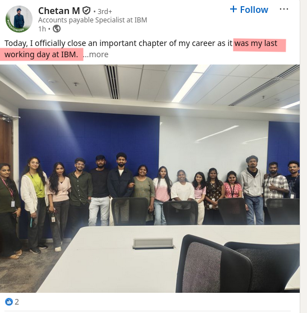Open Chetan M's profile picture
The height and width of the screenshot is (313, 307).
pyautogui.click(x=19, y=19)
